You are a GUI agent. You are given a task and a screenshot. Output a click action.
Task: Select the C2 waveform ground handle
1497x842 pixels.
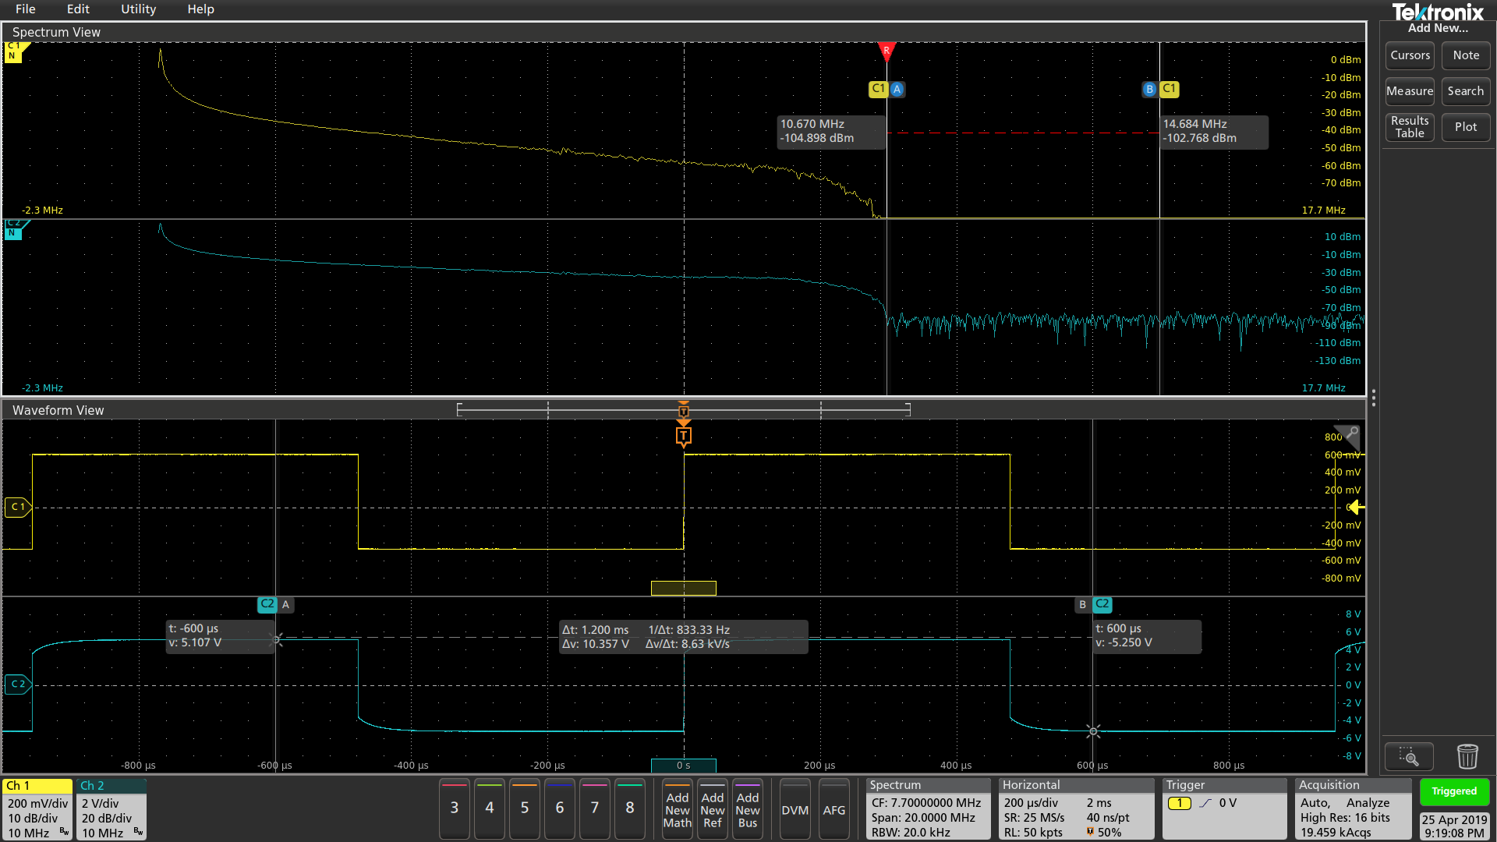(x=18, y=684)
